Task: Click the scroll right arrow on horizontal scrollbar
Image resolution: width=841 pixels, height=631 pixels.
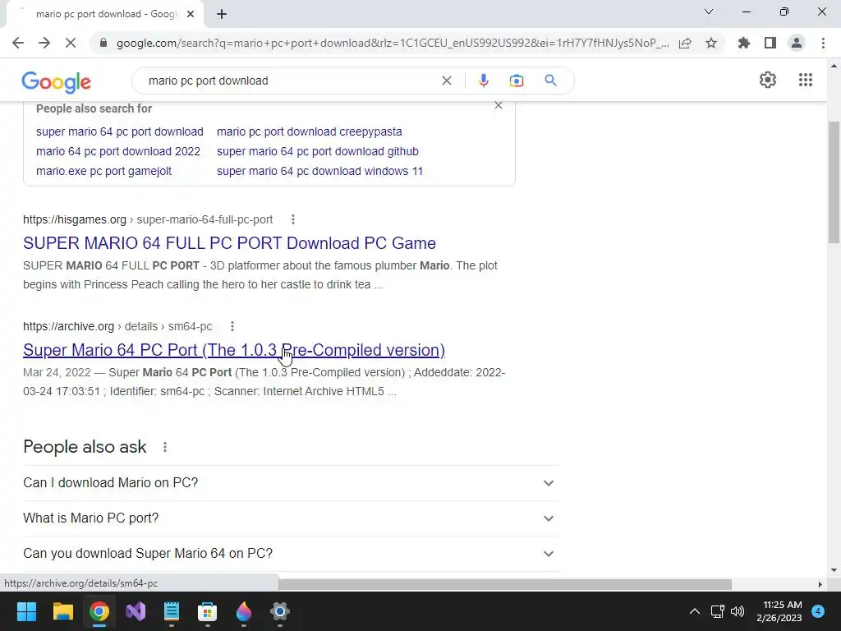Action: pyautogui.click(x=820, y=584)
